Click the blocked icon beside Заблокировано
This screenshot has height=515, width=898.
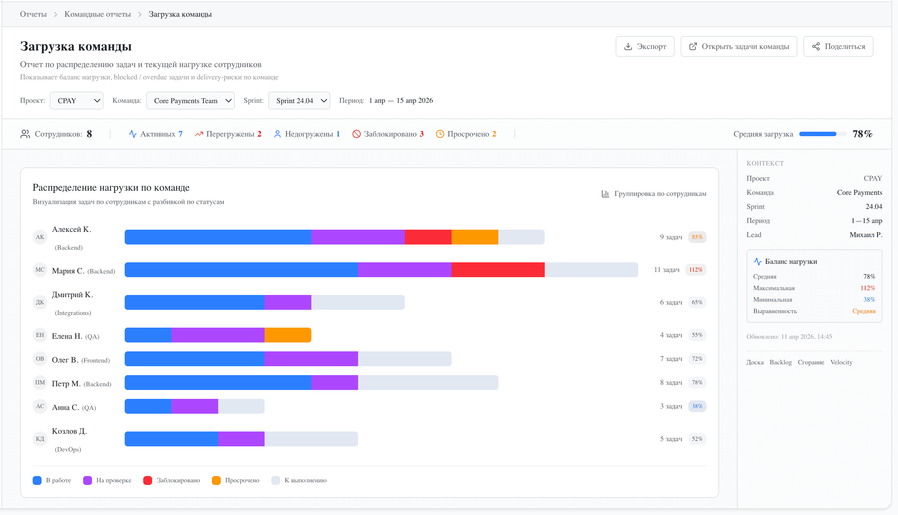point(356,134)
